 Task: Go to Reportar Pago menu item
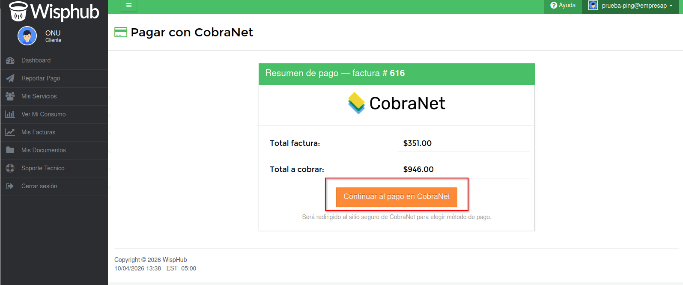[41, 78]
